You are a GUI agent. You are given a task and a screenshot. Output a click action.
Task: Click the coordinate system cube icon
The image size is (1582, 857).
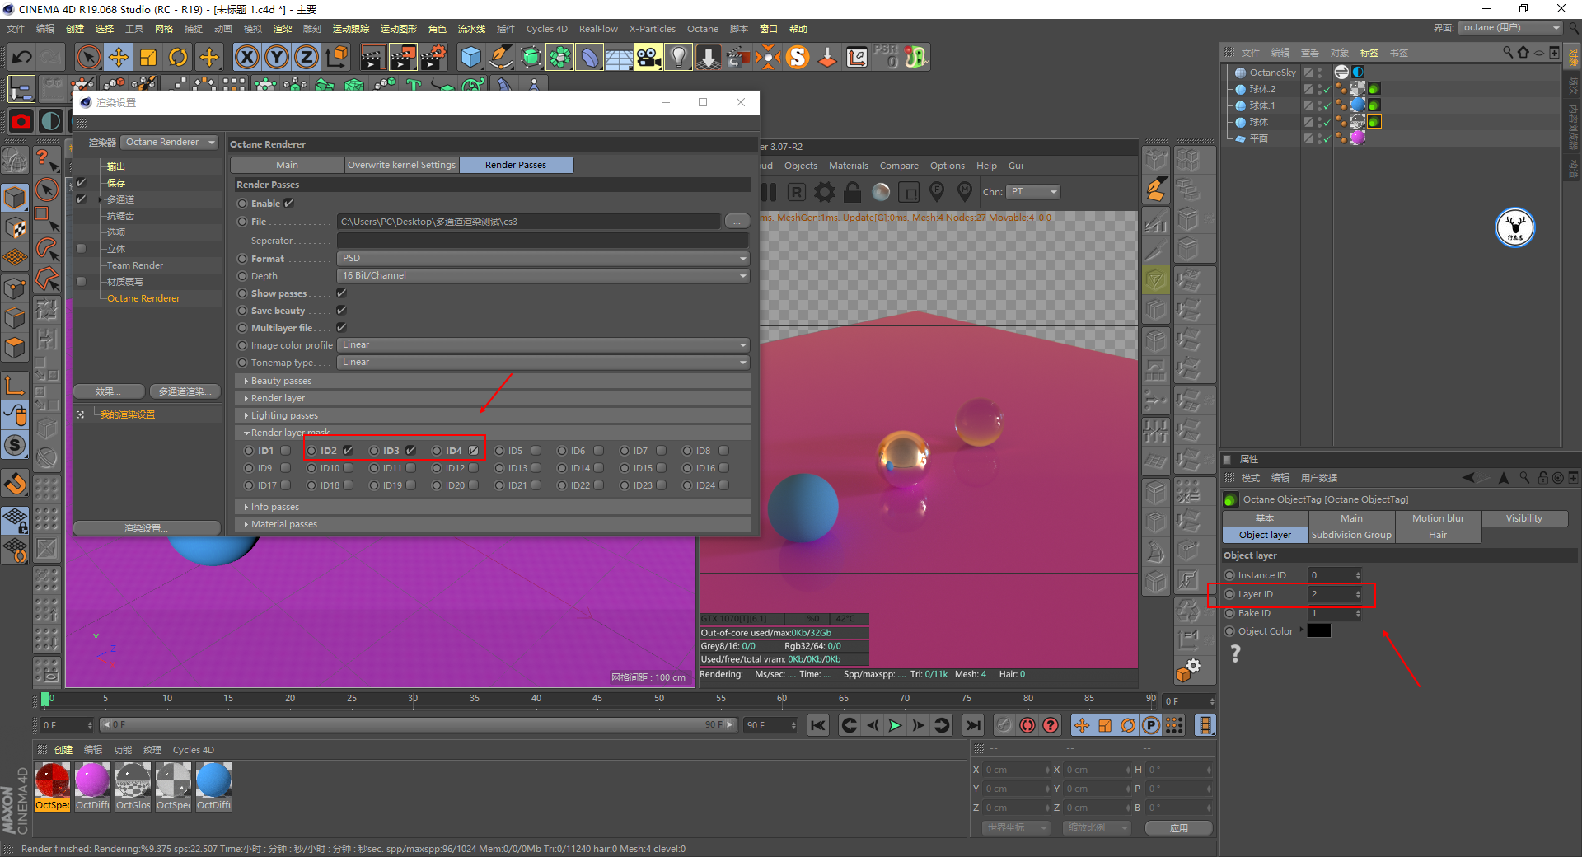[x=337, y=57]
